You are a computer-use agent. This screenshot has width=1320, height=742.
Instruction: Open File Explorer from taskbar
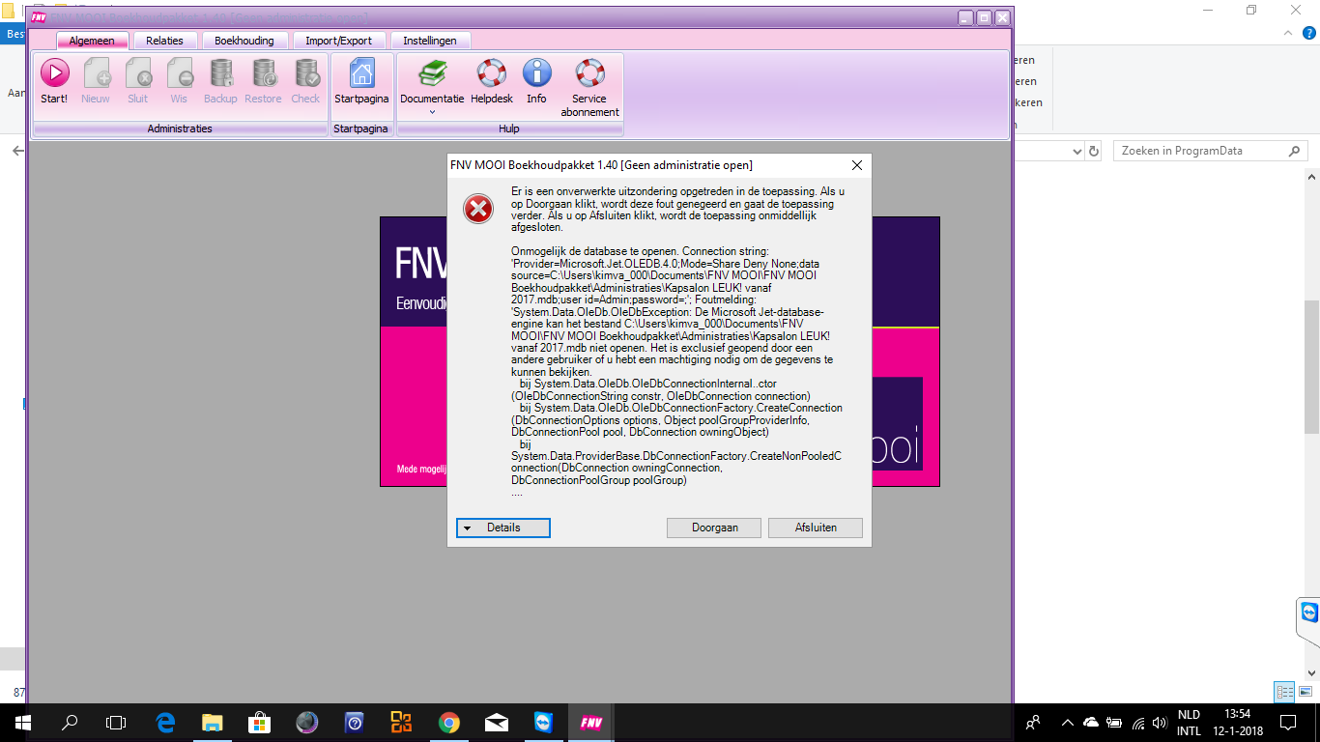click(x=213, y=723)
